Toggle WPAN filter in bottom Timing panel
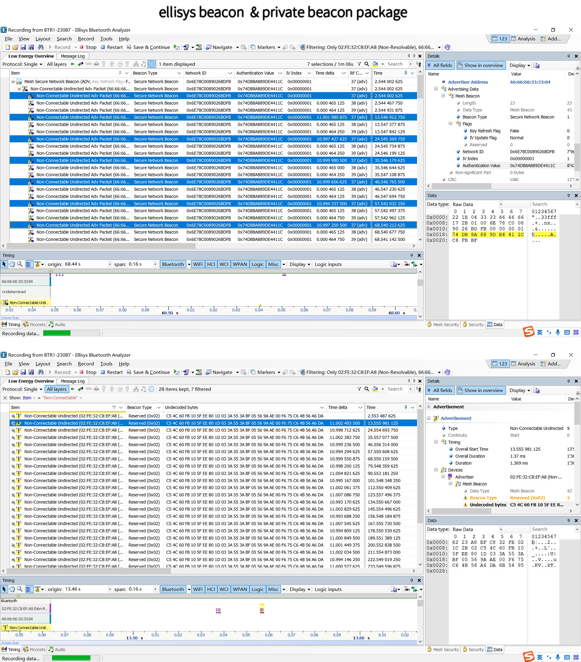Viewport: 581px width, 662px height. [240, 589]
